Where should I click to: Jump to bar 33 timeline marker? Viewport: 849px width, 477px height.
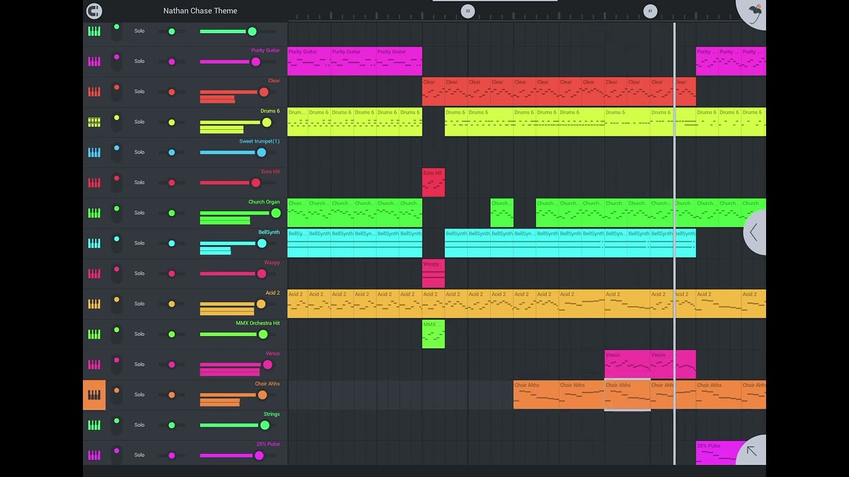468,11
